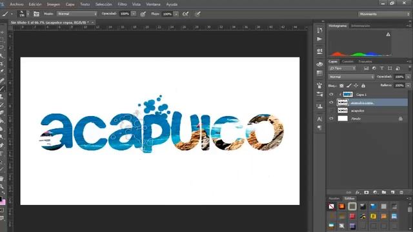413x232 pixels.
Task: Filter layers by adjustment layer icon
Action: [x=374, y=68]
